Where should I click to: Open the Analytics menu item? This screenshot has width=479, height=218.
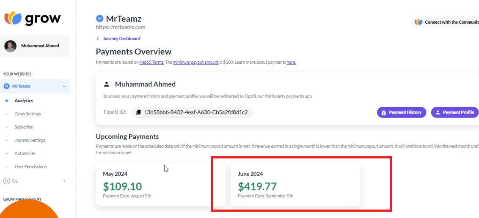pyautogui.click(x=24, y=101)
